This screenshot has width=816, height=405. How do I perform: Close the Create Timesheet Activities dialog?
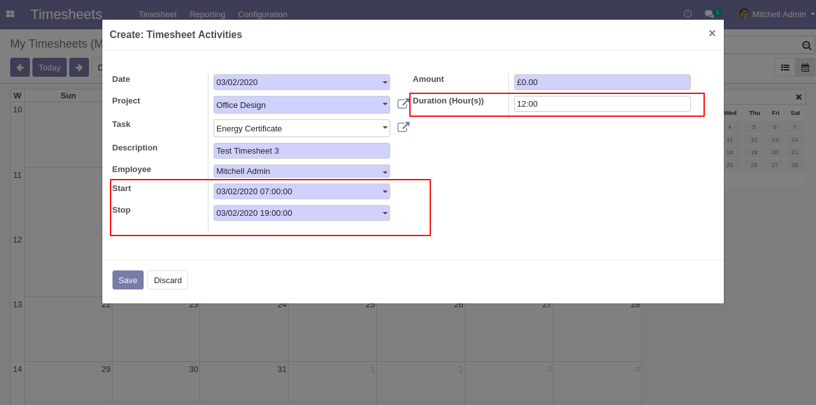(x=712, y=34)
